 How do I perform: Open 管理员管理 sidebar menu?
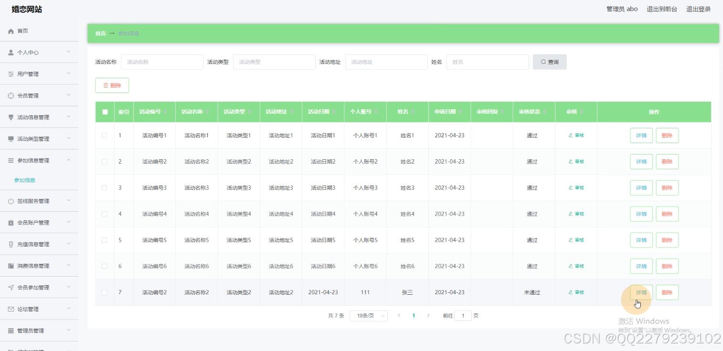click(39, 330)
